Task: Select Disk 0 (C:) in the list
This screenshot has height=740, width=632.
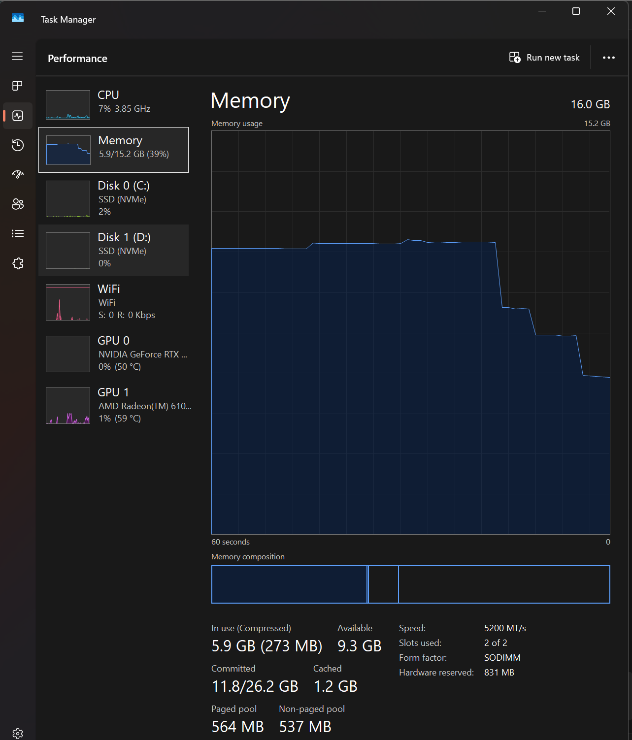Action: pos(113,198)
